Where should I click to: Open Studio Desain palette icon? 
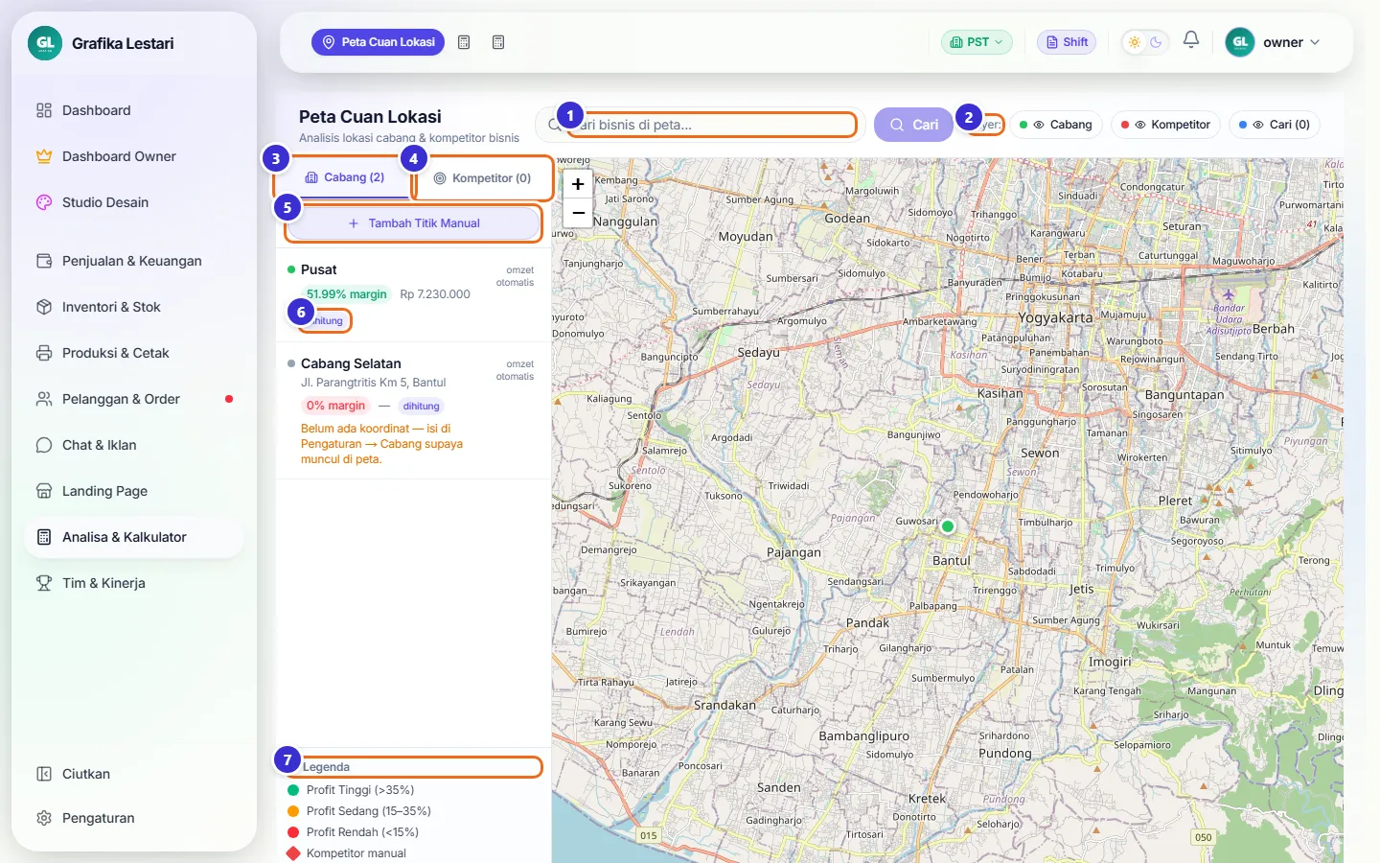(x=44, y=202)
